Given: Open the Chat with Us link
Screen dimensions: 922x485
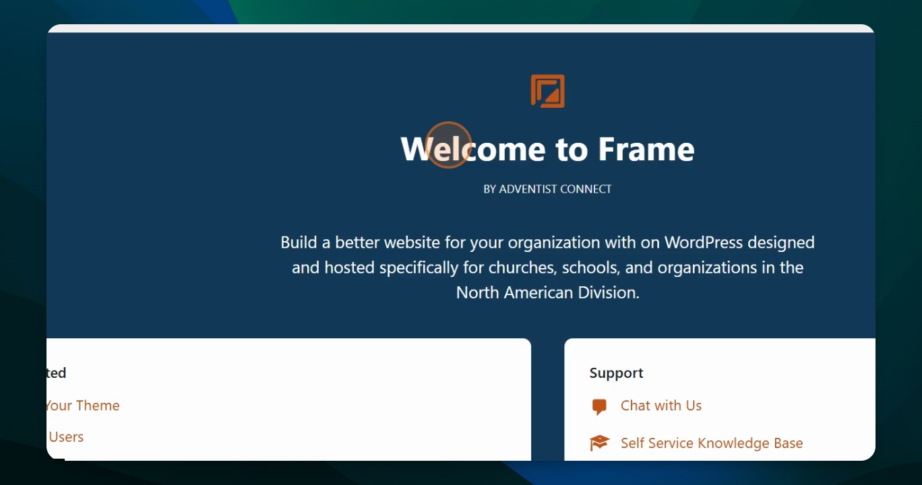Looking at the screenshot, I should 661,406.
